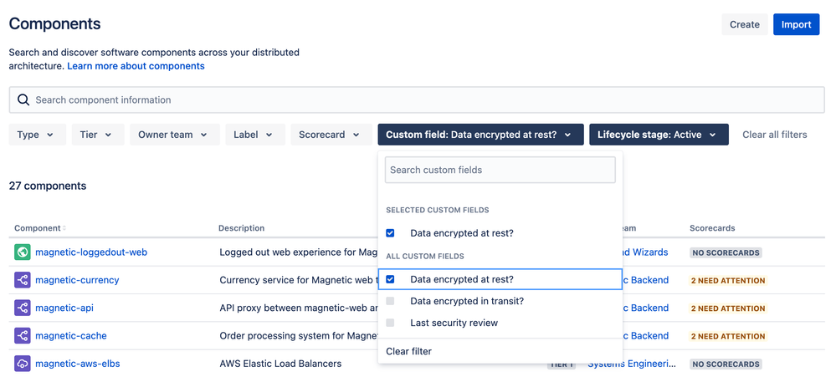Open the Lifecycle stage Active dropdown
This screenshot has height=377, width=836.
pyautogui.click(x=659, y=135)
